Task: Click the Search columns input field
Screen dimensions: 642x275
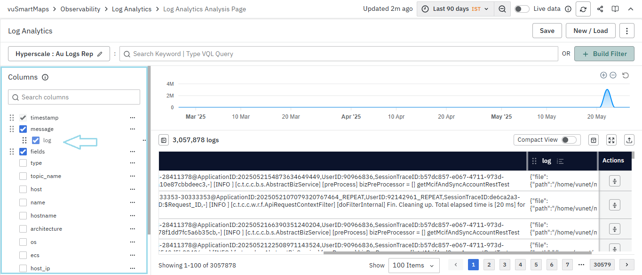Action: [74, 97]
